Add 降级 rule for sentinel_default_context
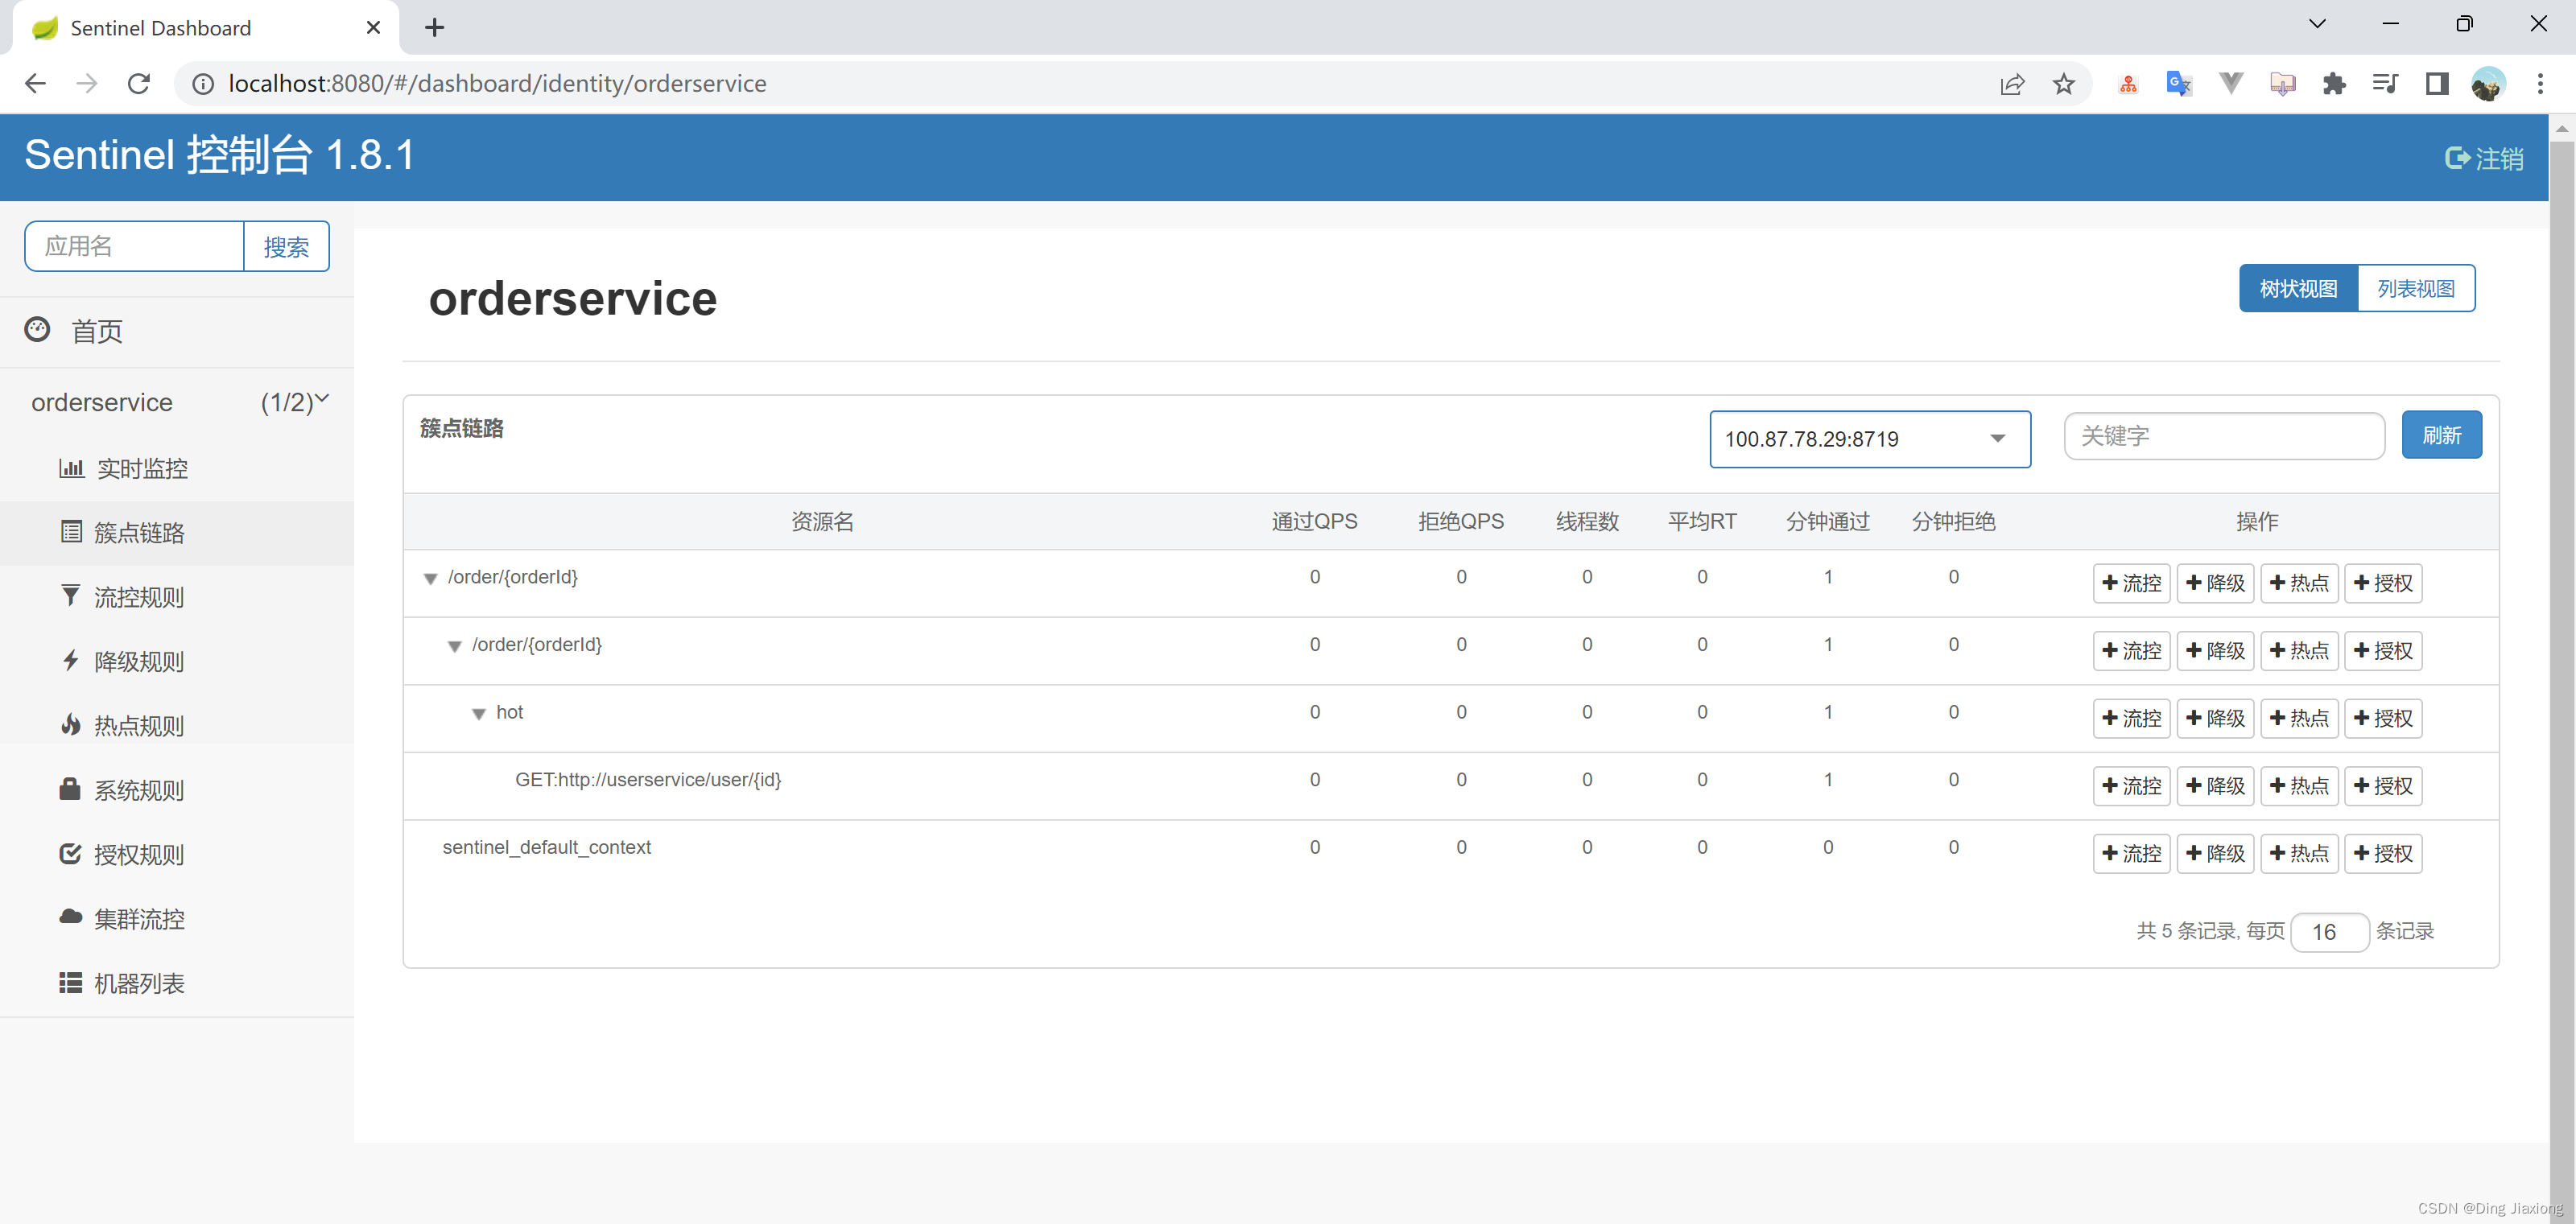This screenshot has width=2576, height=1224. [2215, 853]
